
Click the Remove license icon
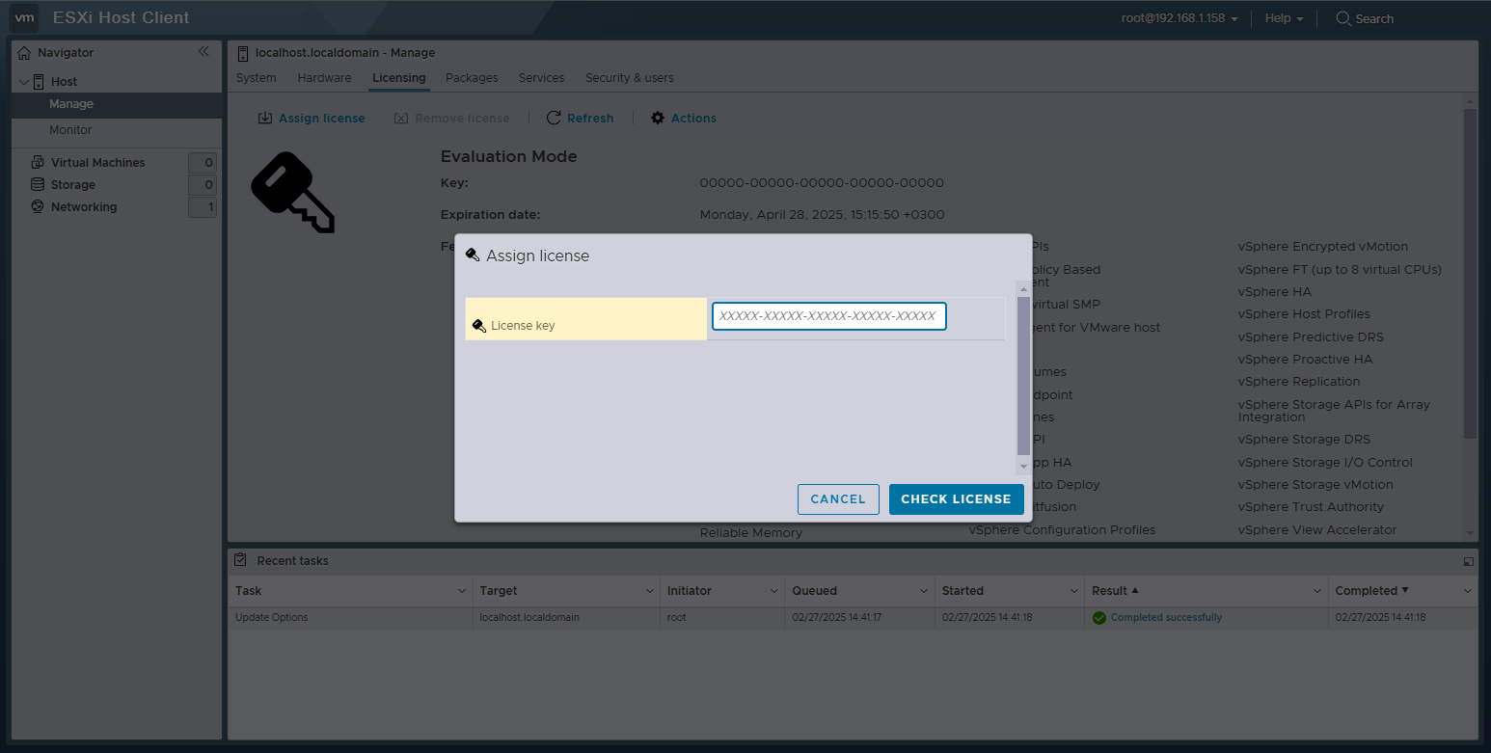[x=401, y=118]
